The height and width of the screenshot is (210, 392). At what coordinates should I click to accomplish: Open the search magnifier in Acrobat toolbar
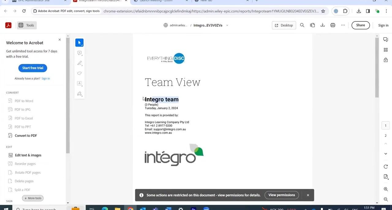pyautogui.click(x=302, y=25)
